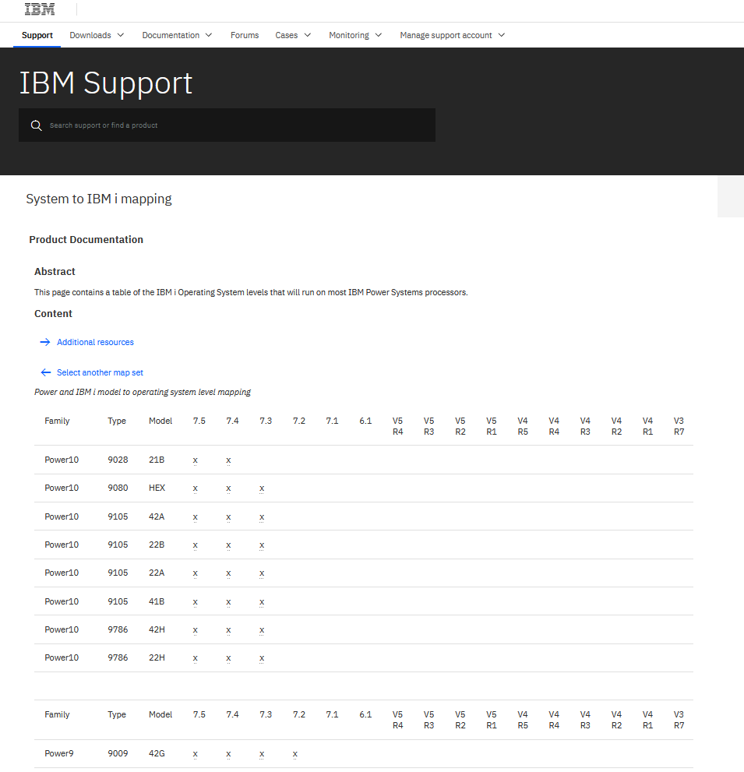
Task: Click the x for 9786 22H under 7.4
Action: [227, 657]
